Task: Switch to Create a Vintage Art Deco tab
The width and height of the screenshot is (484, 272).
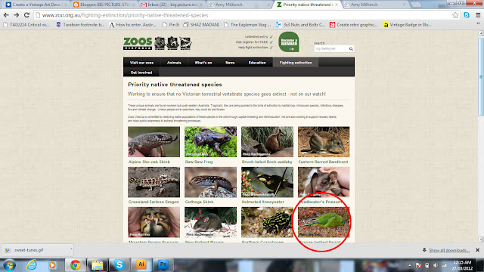Action: (x=36, y=5)
